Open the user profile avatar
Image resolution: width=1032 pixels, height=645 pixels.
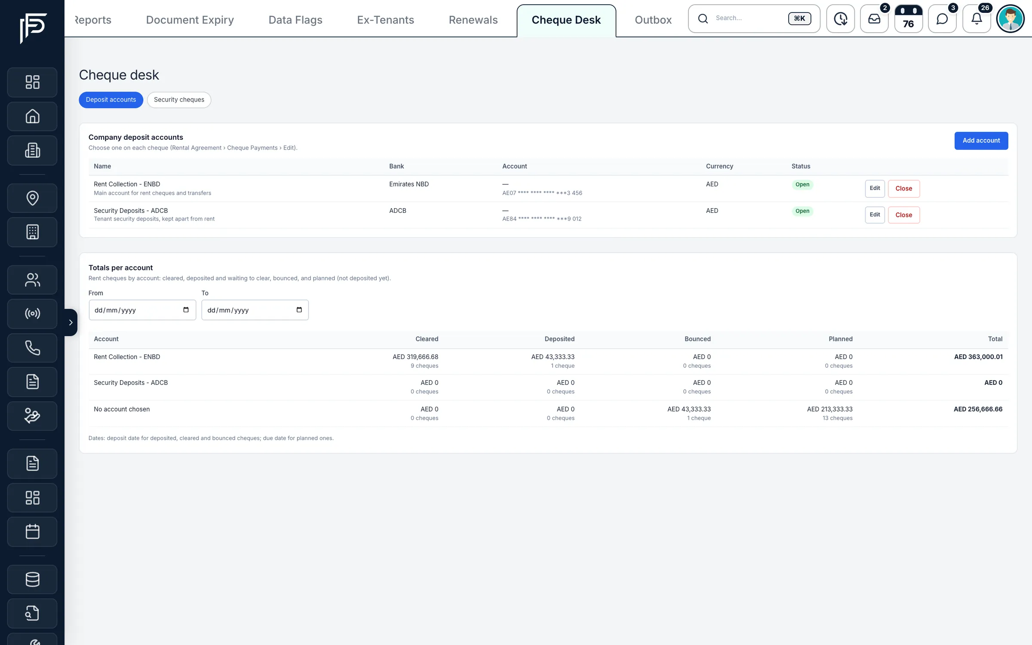(1010, 18)
